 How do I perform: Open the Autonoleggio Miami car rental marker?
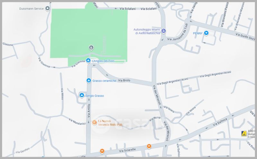(x=164, y=31)
